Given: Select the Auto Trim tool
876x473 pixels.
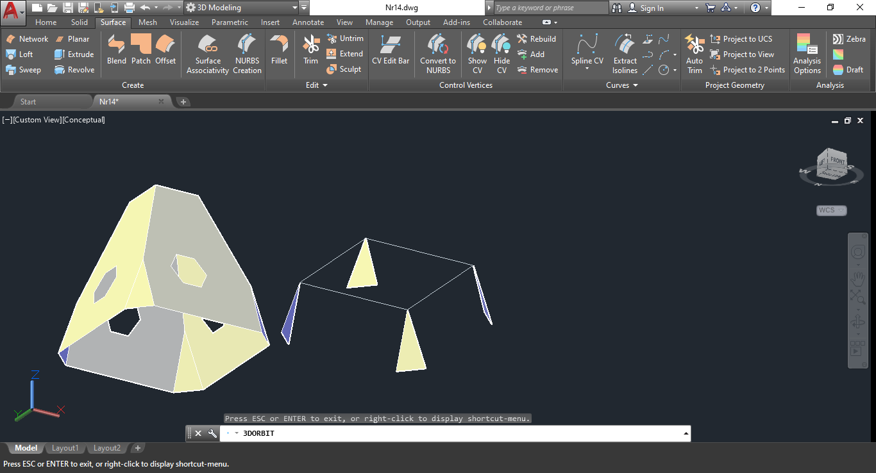Looking at the screenshot, I should [x=695, y=54].
